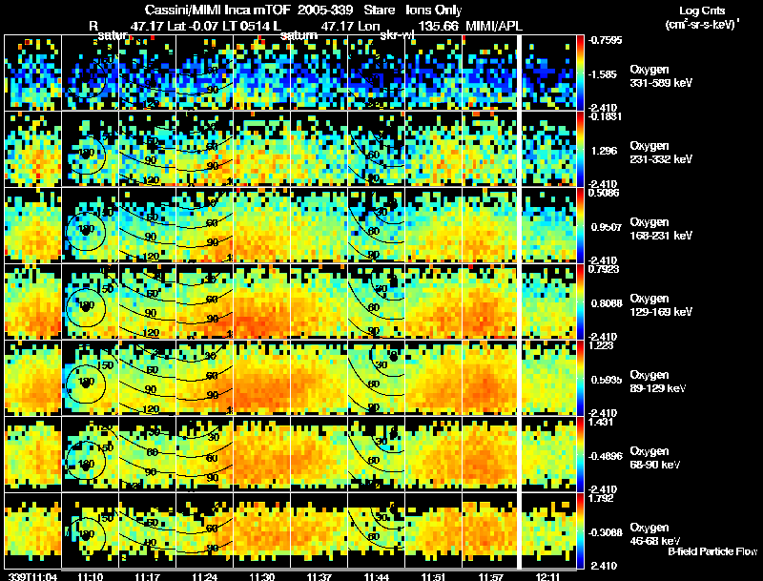Viewport: 763px width, 581px height.
Task: Open the 11:10 panel in the 168-231 keV row
Action: coord(90,225)
